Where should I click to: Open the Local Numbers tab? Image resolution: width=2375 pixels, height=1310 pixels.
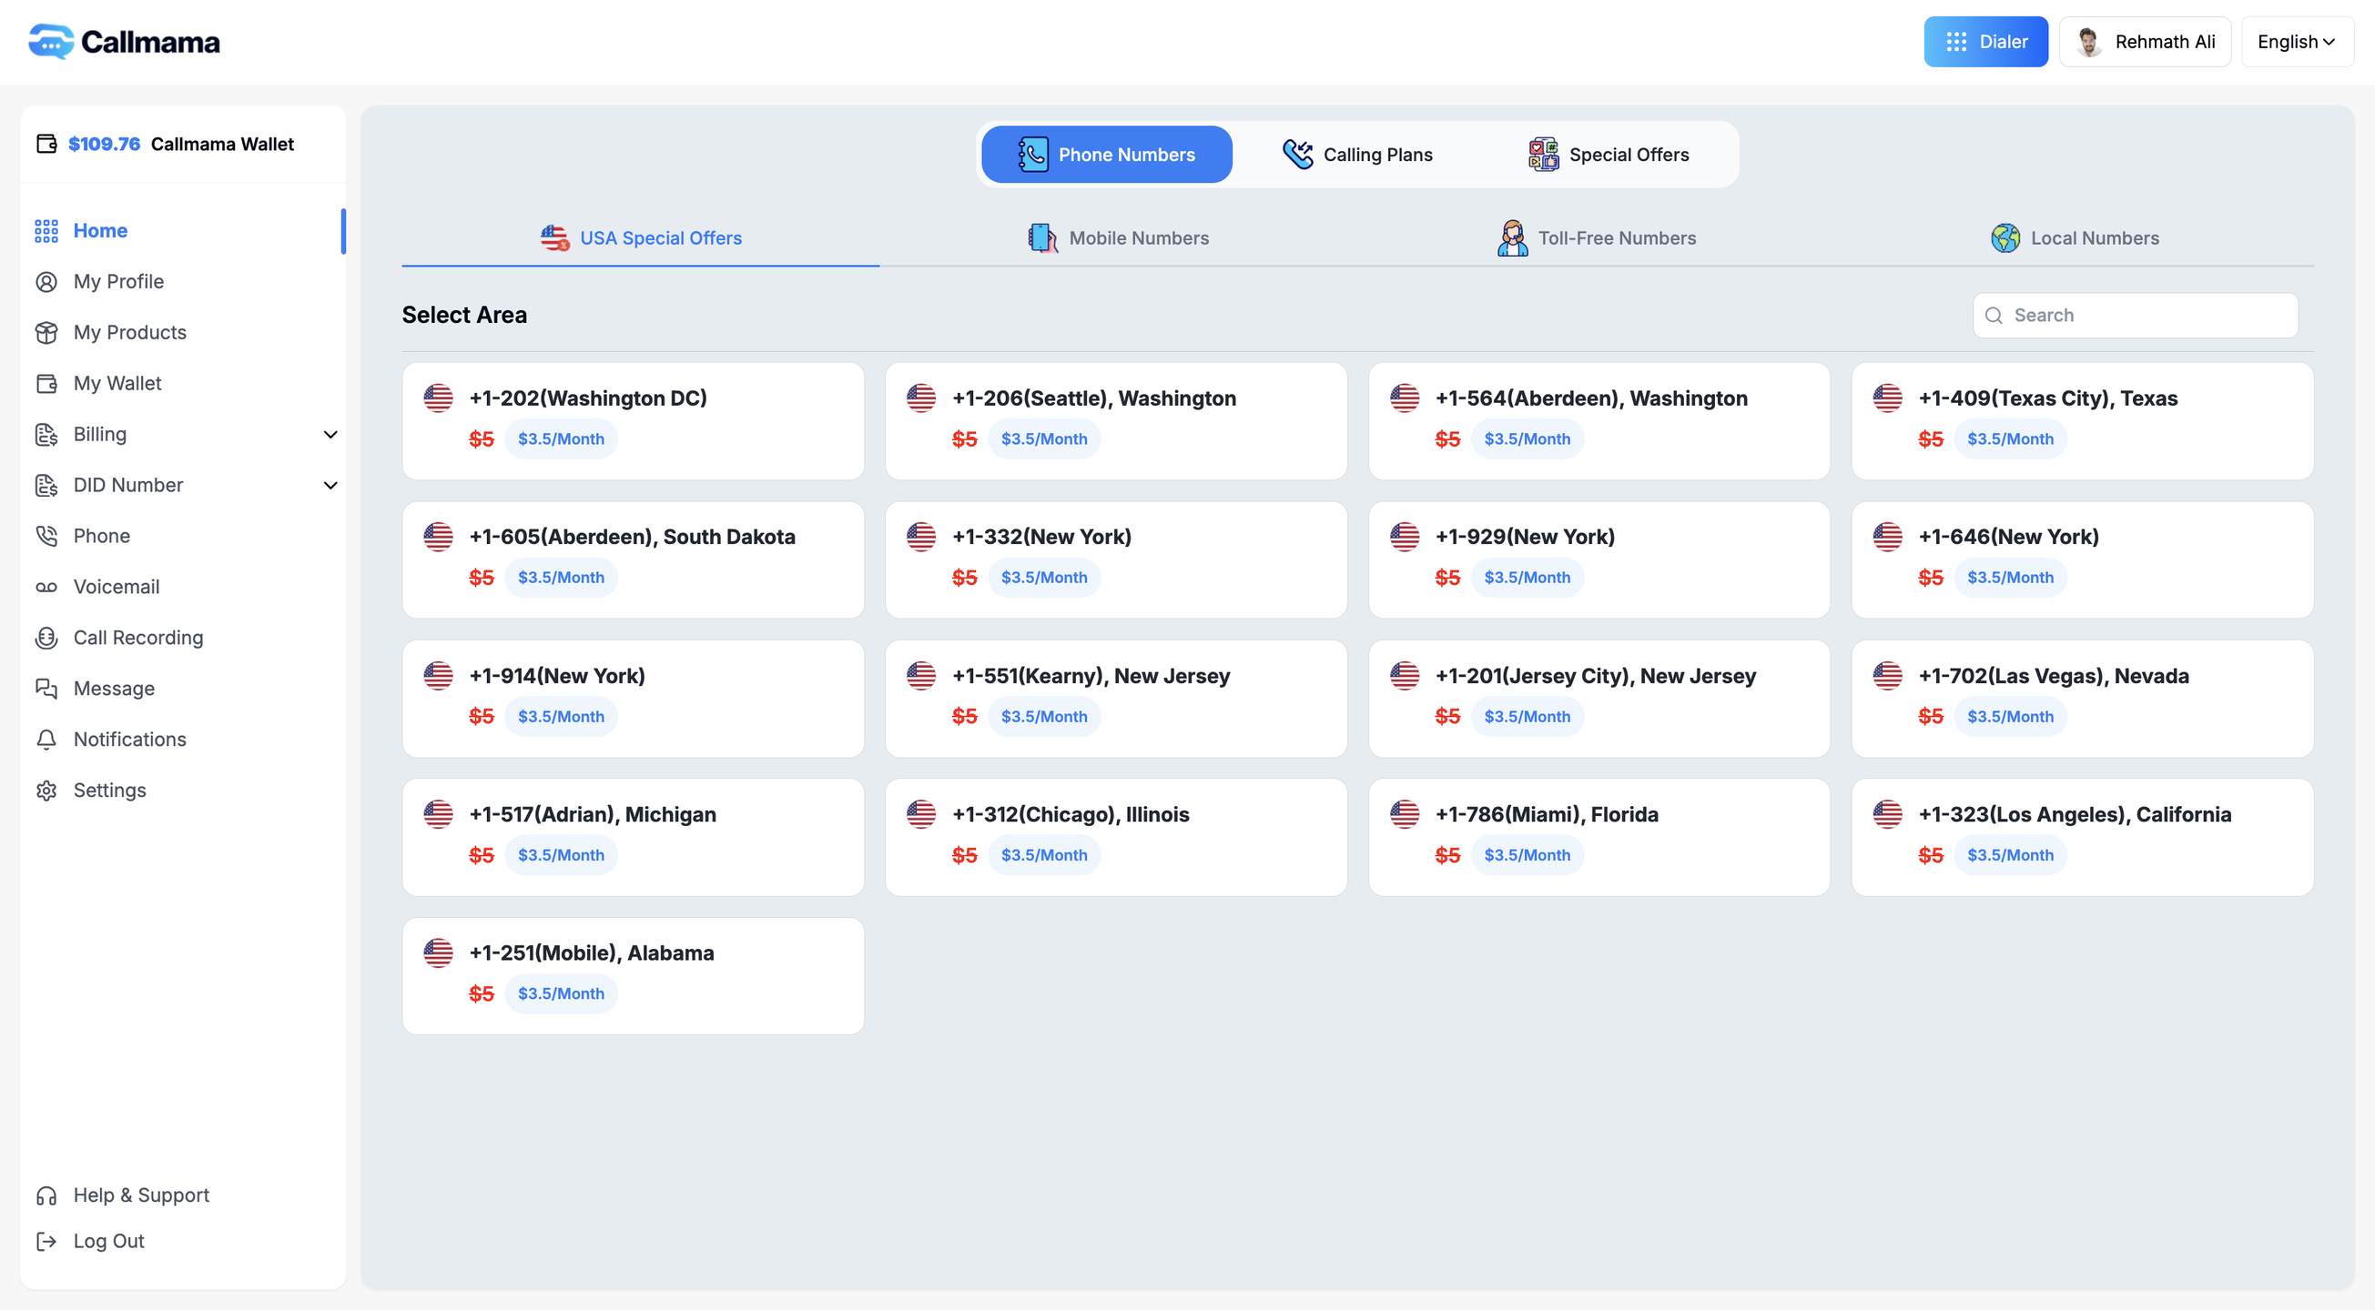pos(2075,238)
